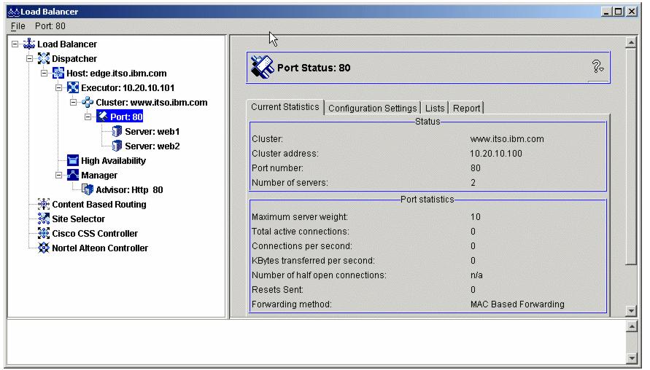
Task: Click the Cluster www.itso.ibm.com icon
Action: point(88,102)
